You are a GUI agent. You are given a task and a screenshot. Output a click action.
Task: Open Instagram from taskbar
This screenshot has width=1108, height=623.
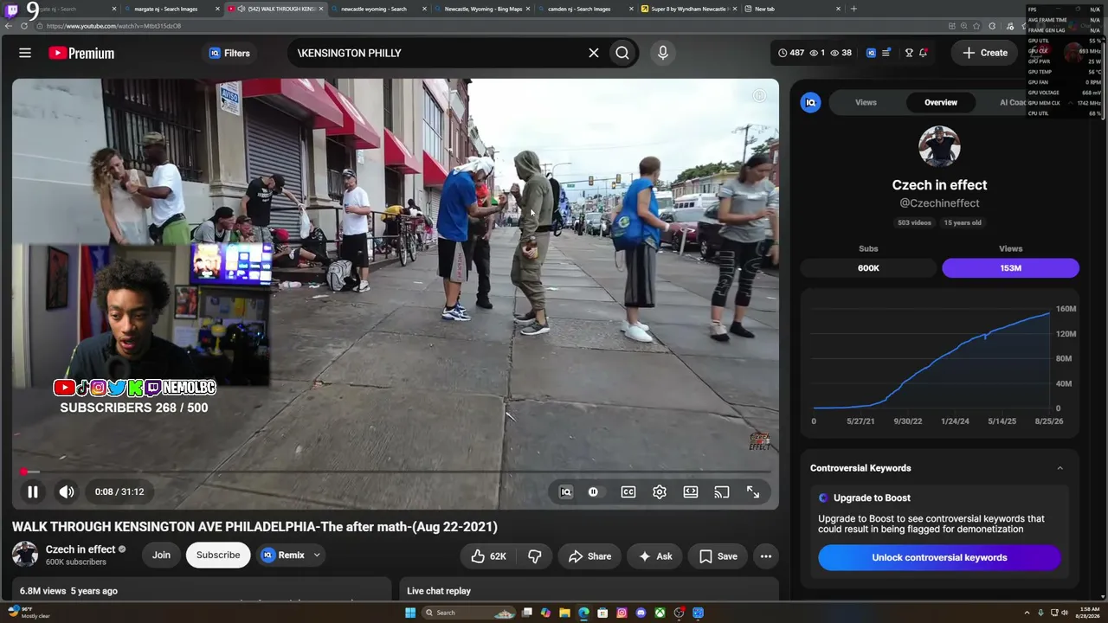point(622,613)
